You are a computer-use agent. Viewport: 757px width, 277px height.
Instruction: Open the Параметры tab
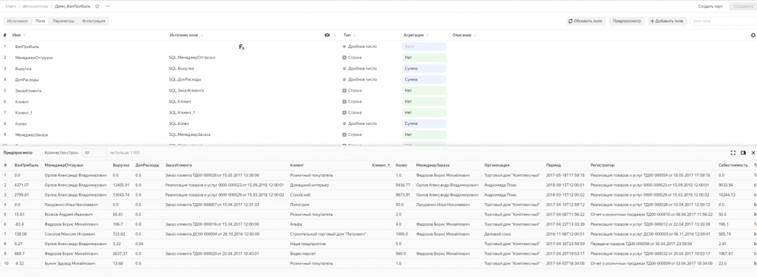pyautogui.click(x=64, y=21)
